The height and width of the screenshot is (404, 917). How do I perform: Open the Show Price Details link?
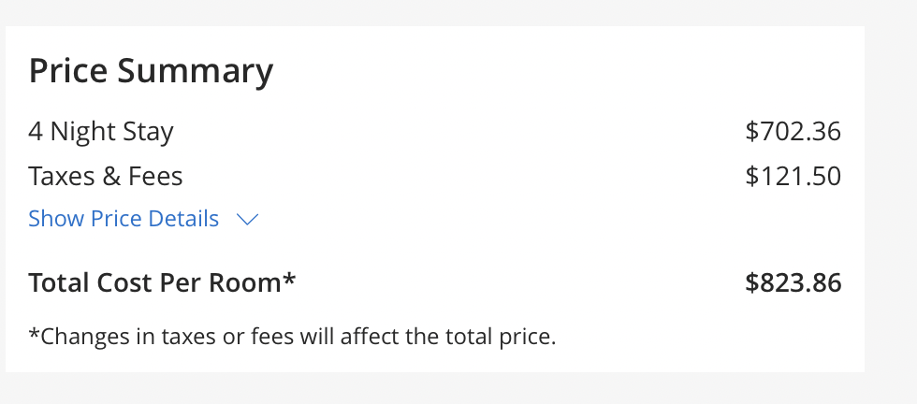[x=124, y=219]
